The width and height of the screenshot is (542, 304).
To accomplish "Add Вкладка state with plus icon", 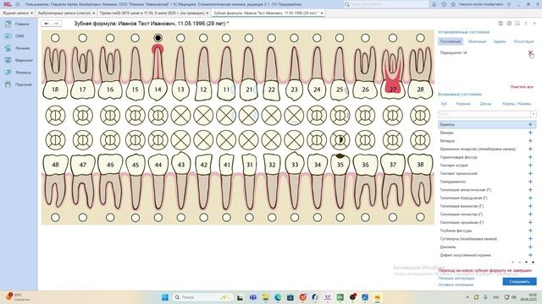I will [x=530, y=141].
